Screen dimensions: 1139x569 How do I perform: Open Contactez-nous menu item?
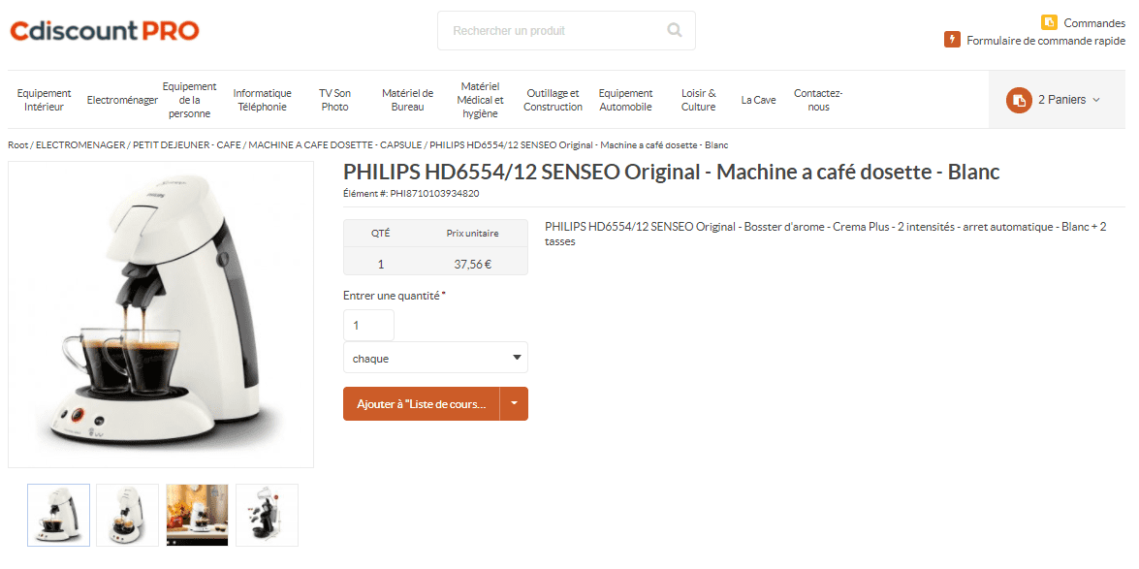[818, 100]
